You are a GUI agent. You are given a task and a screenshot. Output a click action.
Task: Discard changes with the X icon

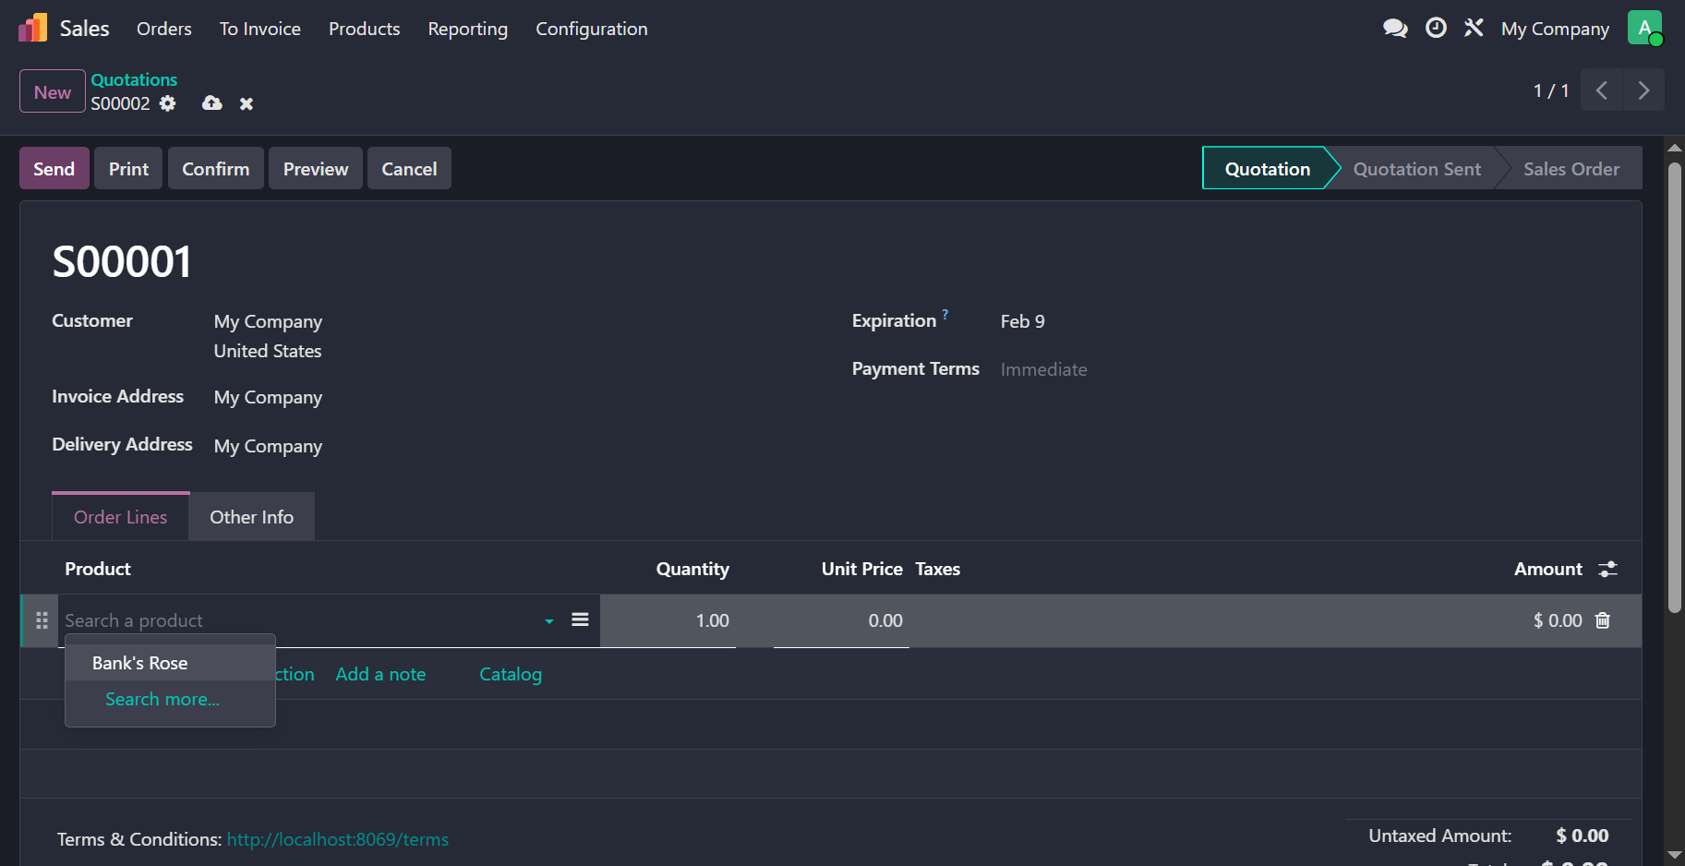tap(246, 103)
